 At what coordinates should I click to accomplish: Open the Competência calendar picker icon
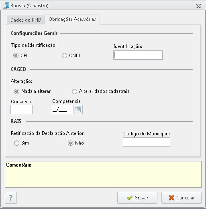tap(78, 109)
